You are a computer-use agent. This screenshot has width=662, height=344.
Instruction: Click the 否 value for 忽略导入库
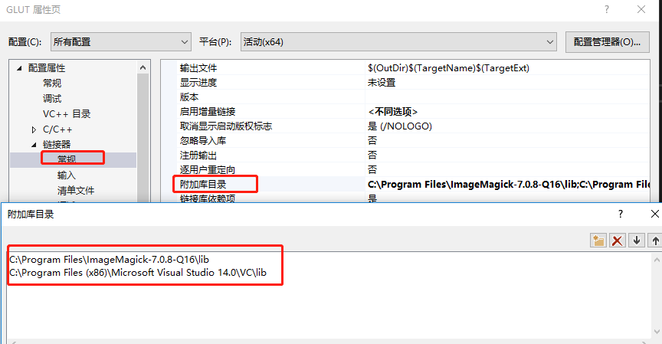click(372, 140)
